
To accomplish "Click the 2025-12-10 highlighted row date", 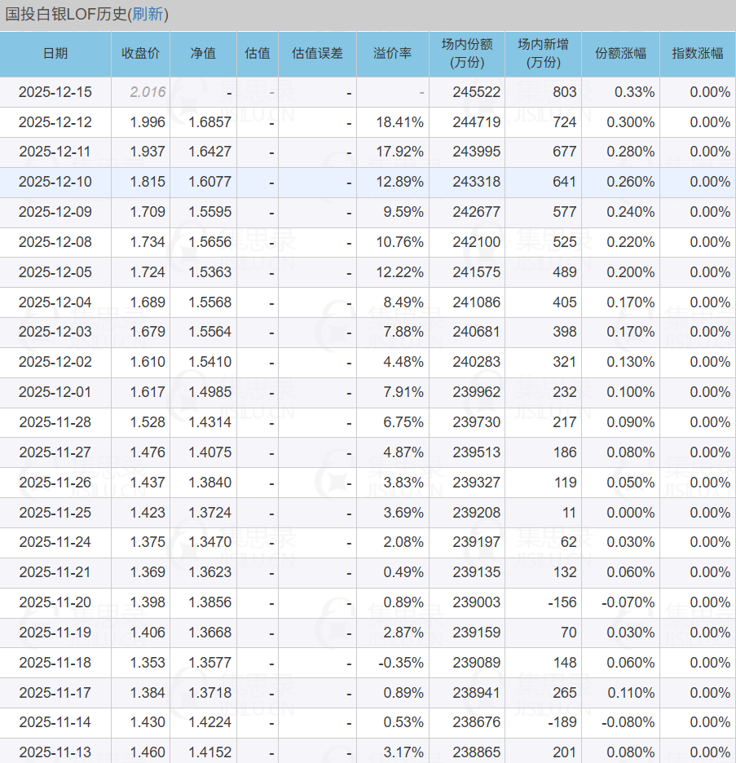I will [x=55, y=182].
